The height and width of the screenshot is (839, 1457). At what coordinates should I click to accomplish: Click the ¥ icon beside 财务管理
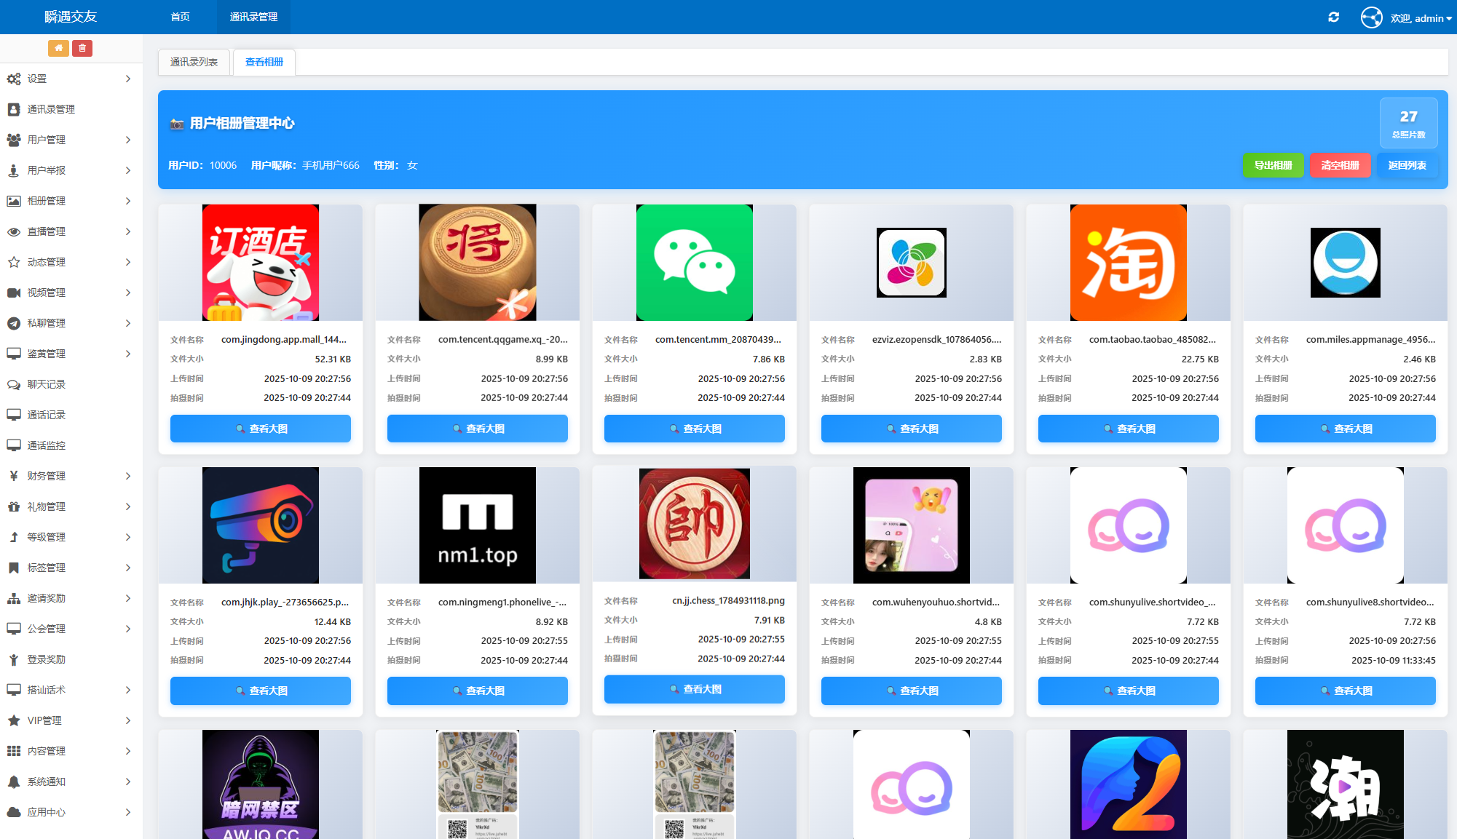click(x=13, y=476)
